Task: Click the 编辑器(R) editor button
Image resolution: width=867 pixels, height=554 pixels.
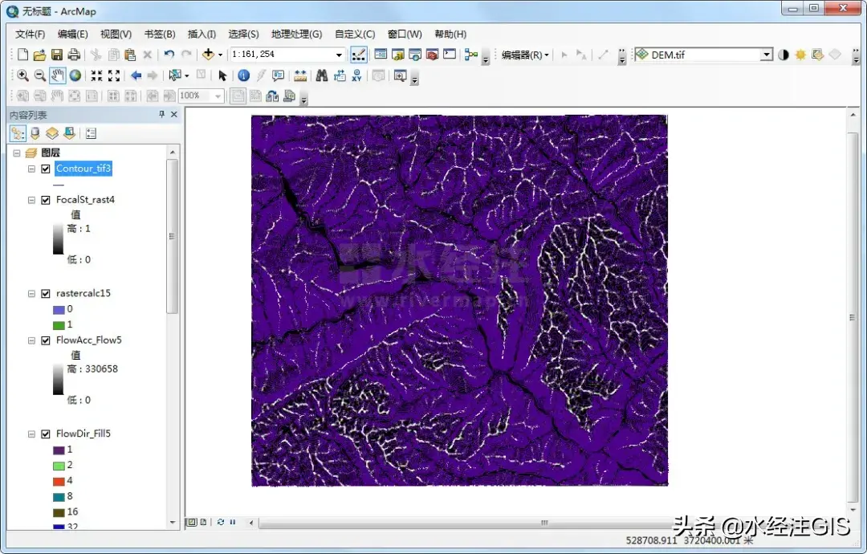Action: click(x=523, y=55)
